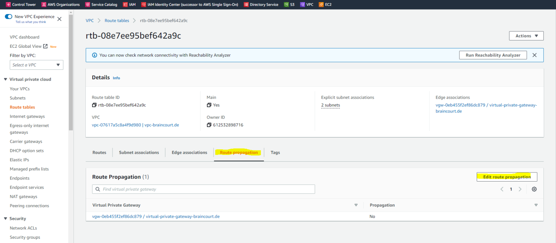This screenshot has height=243, width=556.
Task: Click the Edit route propagation button
Action: (x=507, y=176)
